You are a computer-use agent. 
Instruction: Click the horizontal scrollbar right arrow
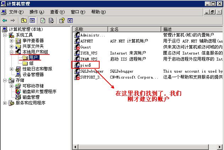pyautogui.click(x=220, y=147)
